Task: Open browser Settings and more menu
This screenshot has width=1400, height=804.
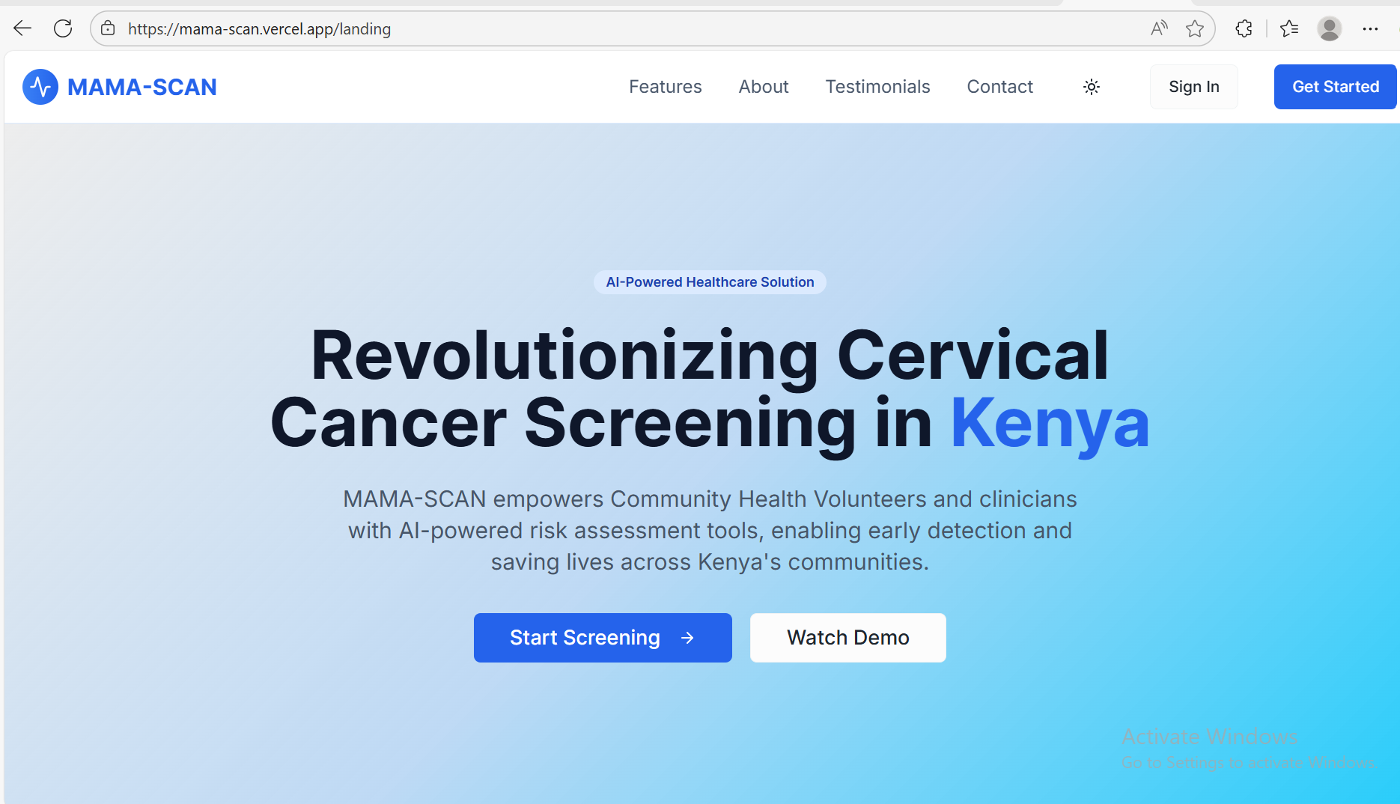Action: click(1372, 28)
